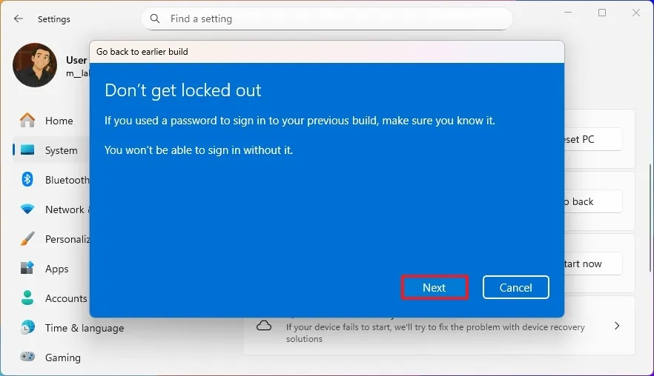Open the Gaming controller icon
Viewport: 654px width, 376px height.
(x=27, y=357)
